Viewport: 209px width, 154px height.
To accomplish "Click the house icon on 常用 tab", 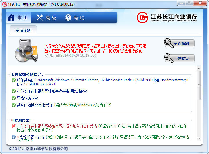I will pyautogui.click(x=11, y=17).
